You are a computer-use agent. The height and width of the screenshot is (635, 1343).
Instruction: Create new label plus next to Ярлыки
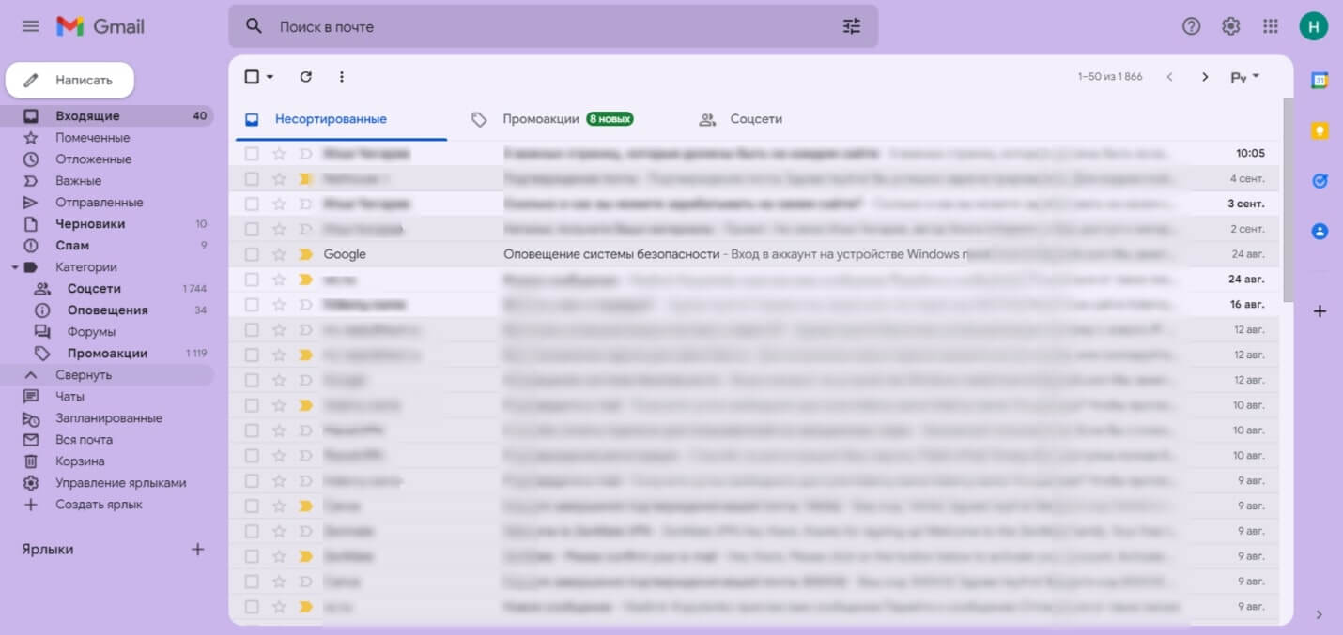(x=197, y=550)
